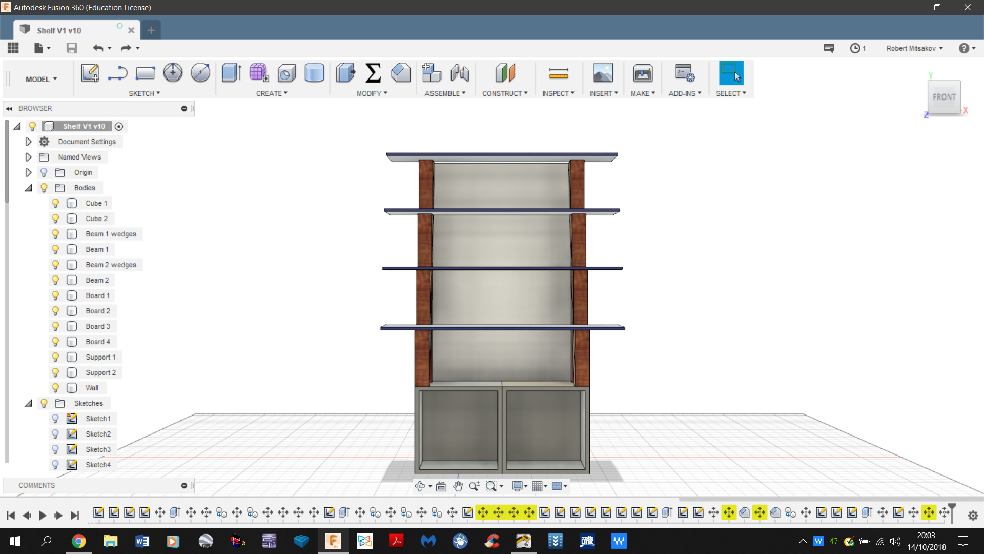This screenshot has width=984, height=554.
Task: Open the 3D Print make tool
Action: click(x=643, y=73)
